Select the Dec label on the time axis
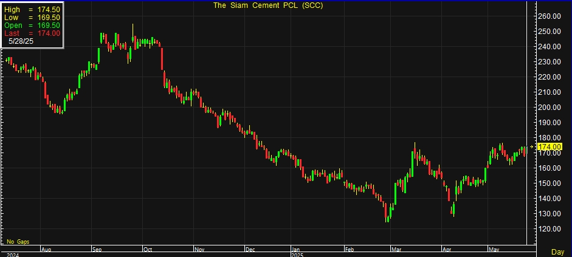Image resolution: width=572 pixels, height=257 pixels. pyautogui.click(x=250, y=248)
